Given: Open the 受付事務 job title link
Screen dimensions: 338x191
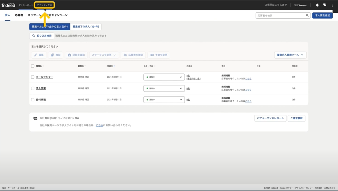Looking at the screenshot, I should 41,100.
